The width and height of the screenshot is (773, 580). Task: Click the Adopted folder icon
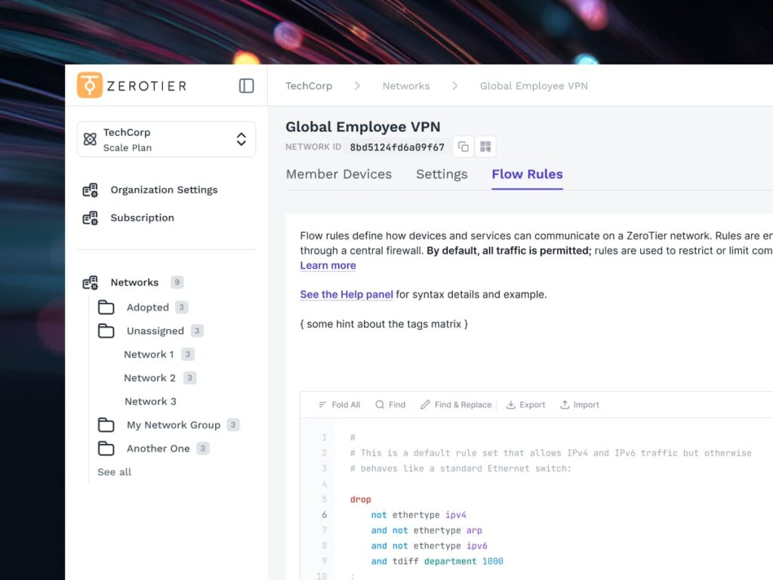[x=106, y=307]
